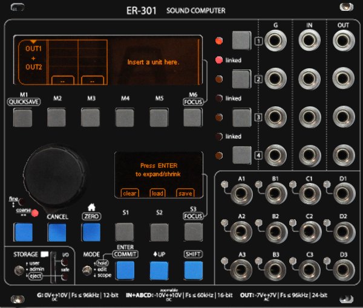Click the IN jack in row 4

click(309, 155)
